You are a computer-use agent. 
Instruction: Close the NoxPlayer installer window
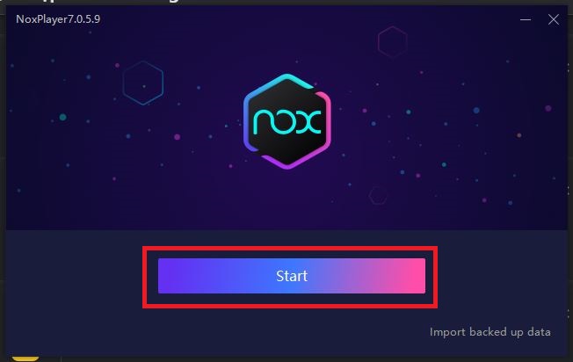(x=554, y=19)
